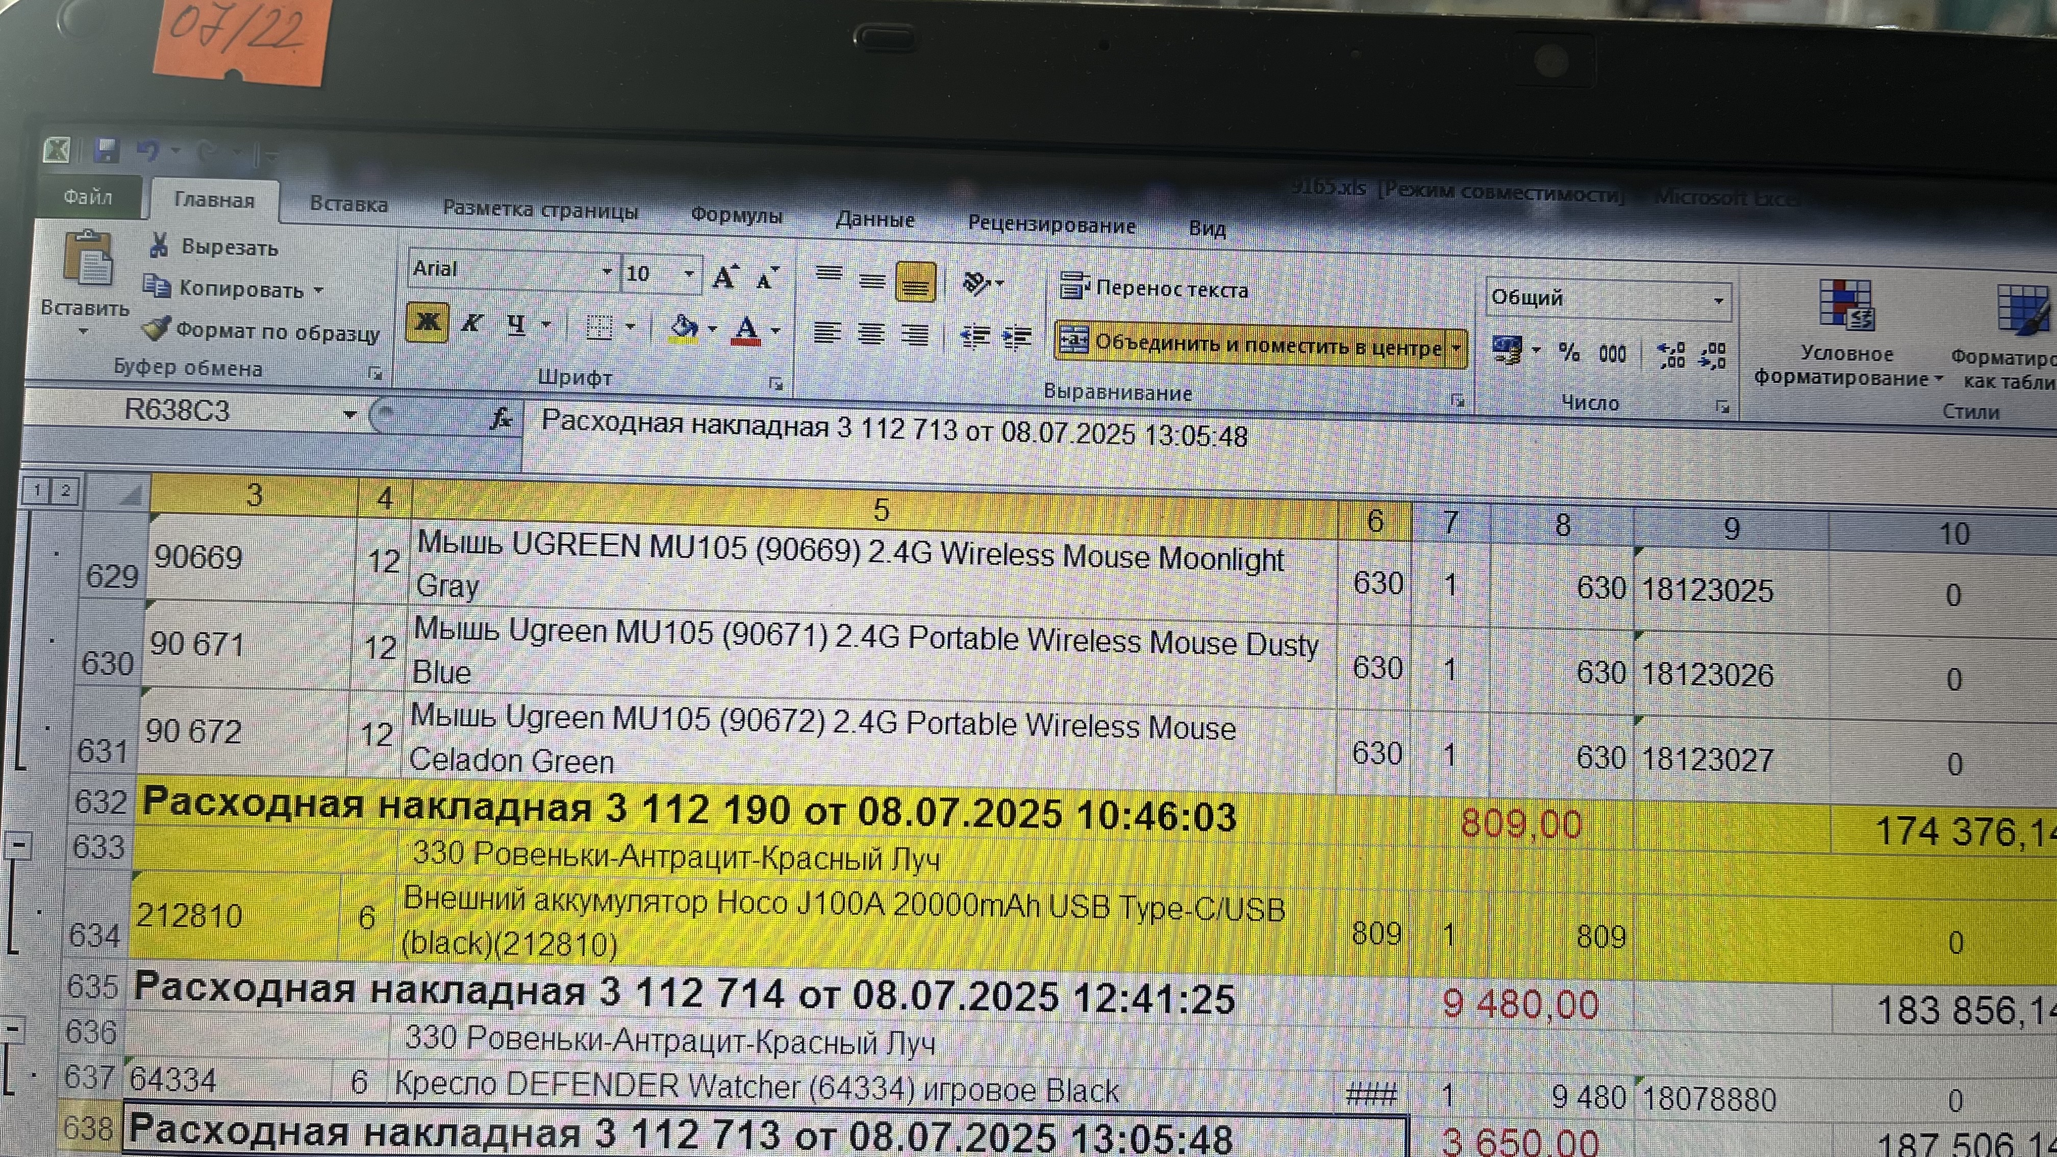Click the Cut (Вырезать) scissors icon
Screen dimensions: 2057x1157
tap(159, 245)
